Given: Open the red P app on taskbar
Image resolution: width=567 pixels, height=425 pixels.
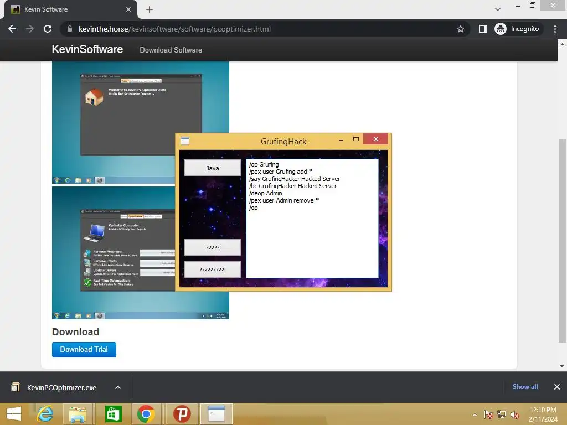Looking at the screenshot, I should point(182,414).
